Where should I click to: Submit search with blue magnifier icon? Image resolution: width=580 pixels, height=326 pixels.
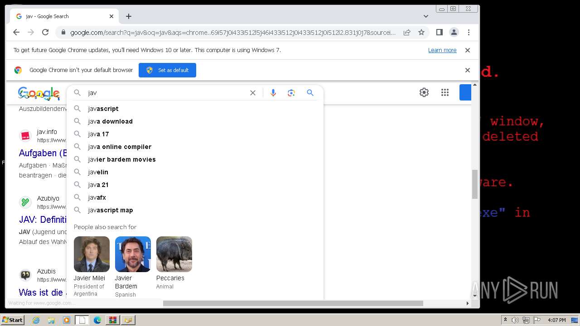point(310,93)
